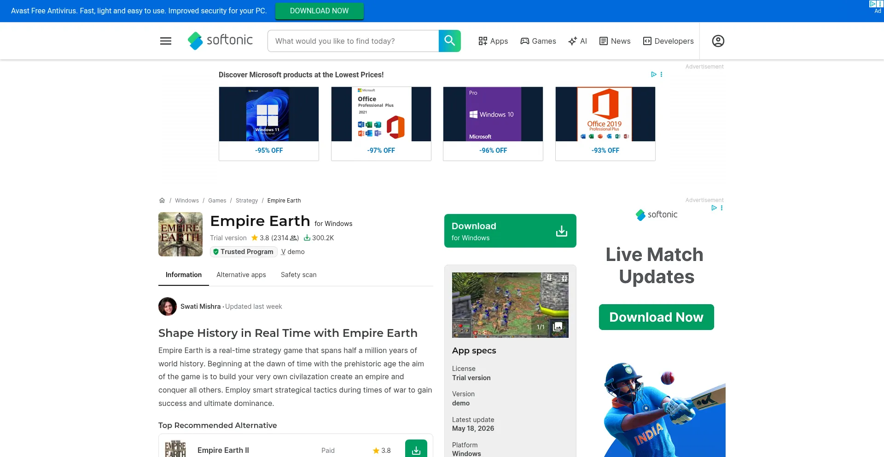Click the Avast DOWNLOAD NOW button
The width and height of the screenshot is (884, 457).
tap(320, 11)
